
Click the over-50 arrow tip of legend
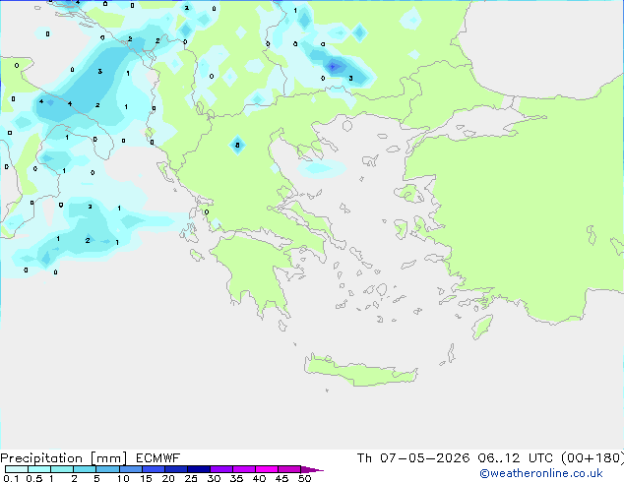pos(312,469)
